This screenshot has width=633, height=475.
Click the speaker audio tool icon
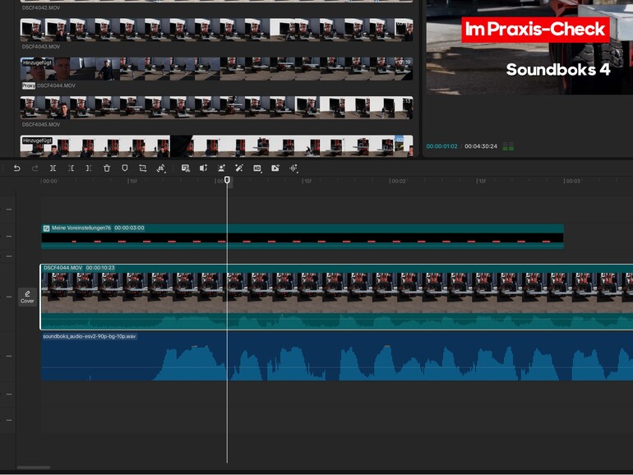coord(204,168)
